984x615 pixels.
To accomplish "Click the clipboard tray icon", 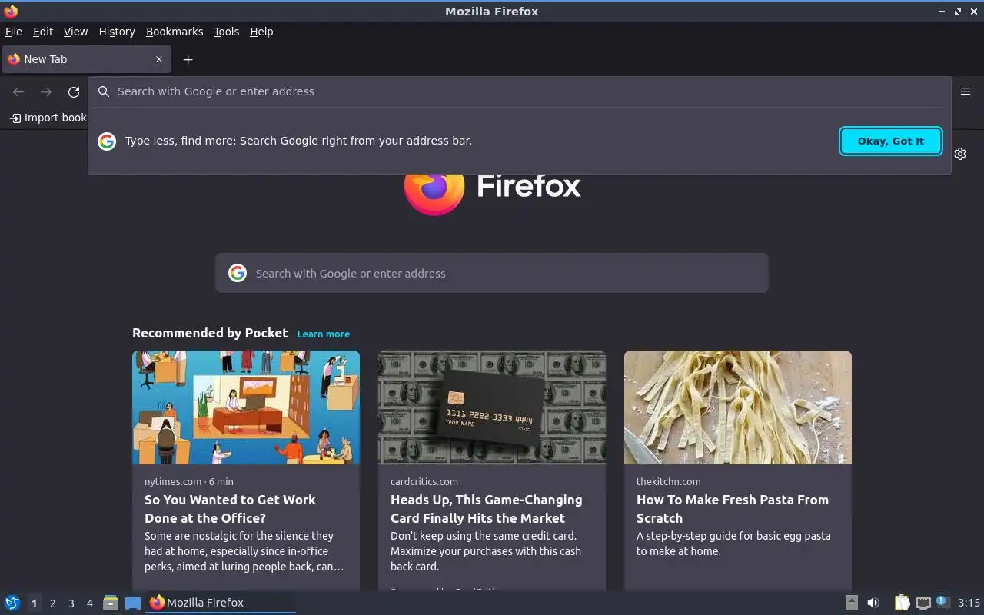I will tap(903, 603).
